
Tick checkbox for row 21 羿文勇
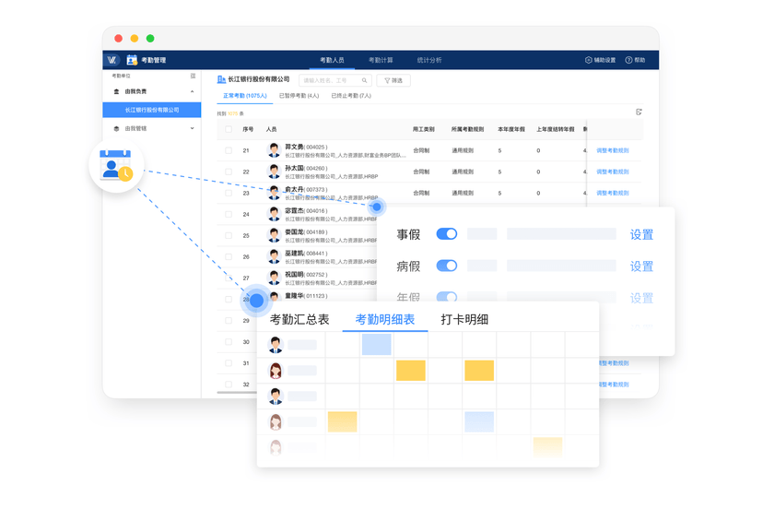(x=229, y=150)
